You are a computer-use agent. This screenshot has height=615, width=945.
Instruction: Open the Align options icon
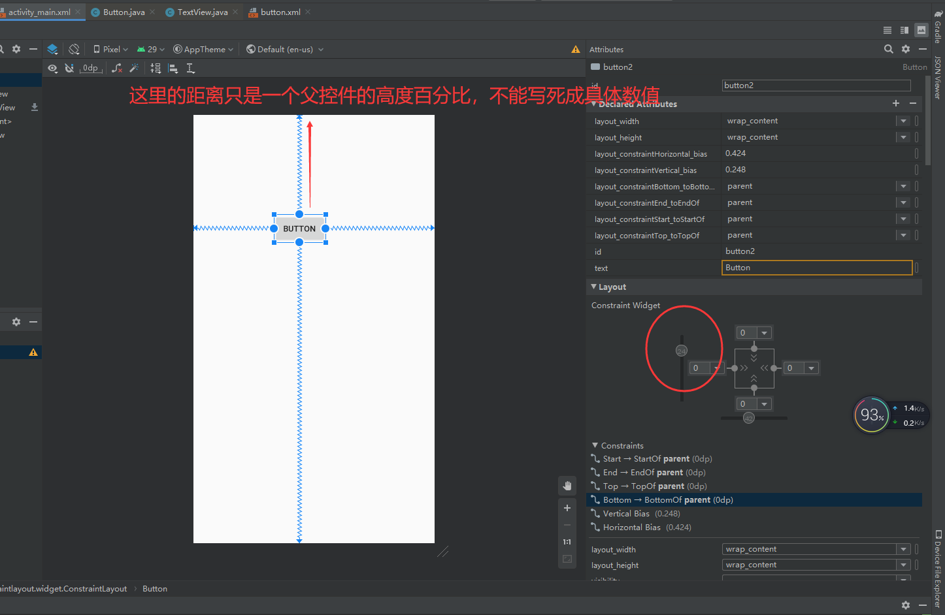173,68
